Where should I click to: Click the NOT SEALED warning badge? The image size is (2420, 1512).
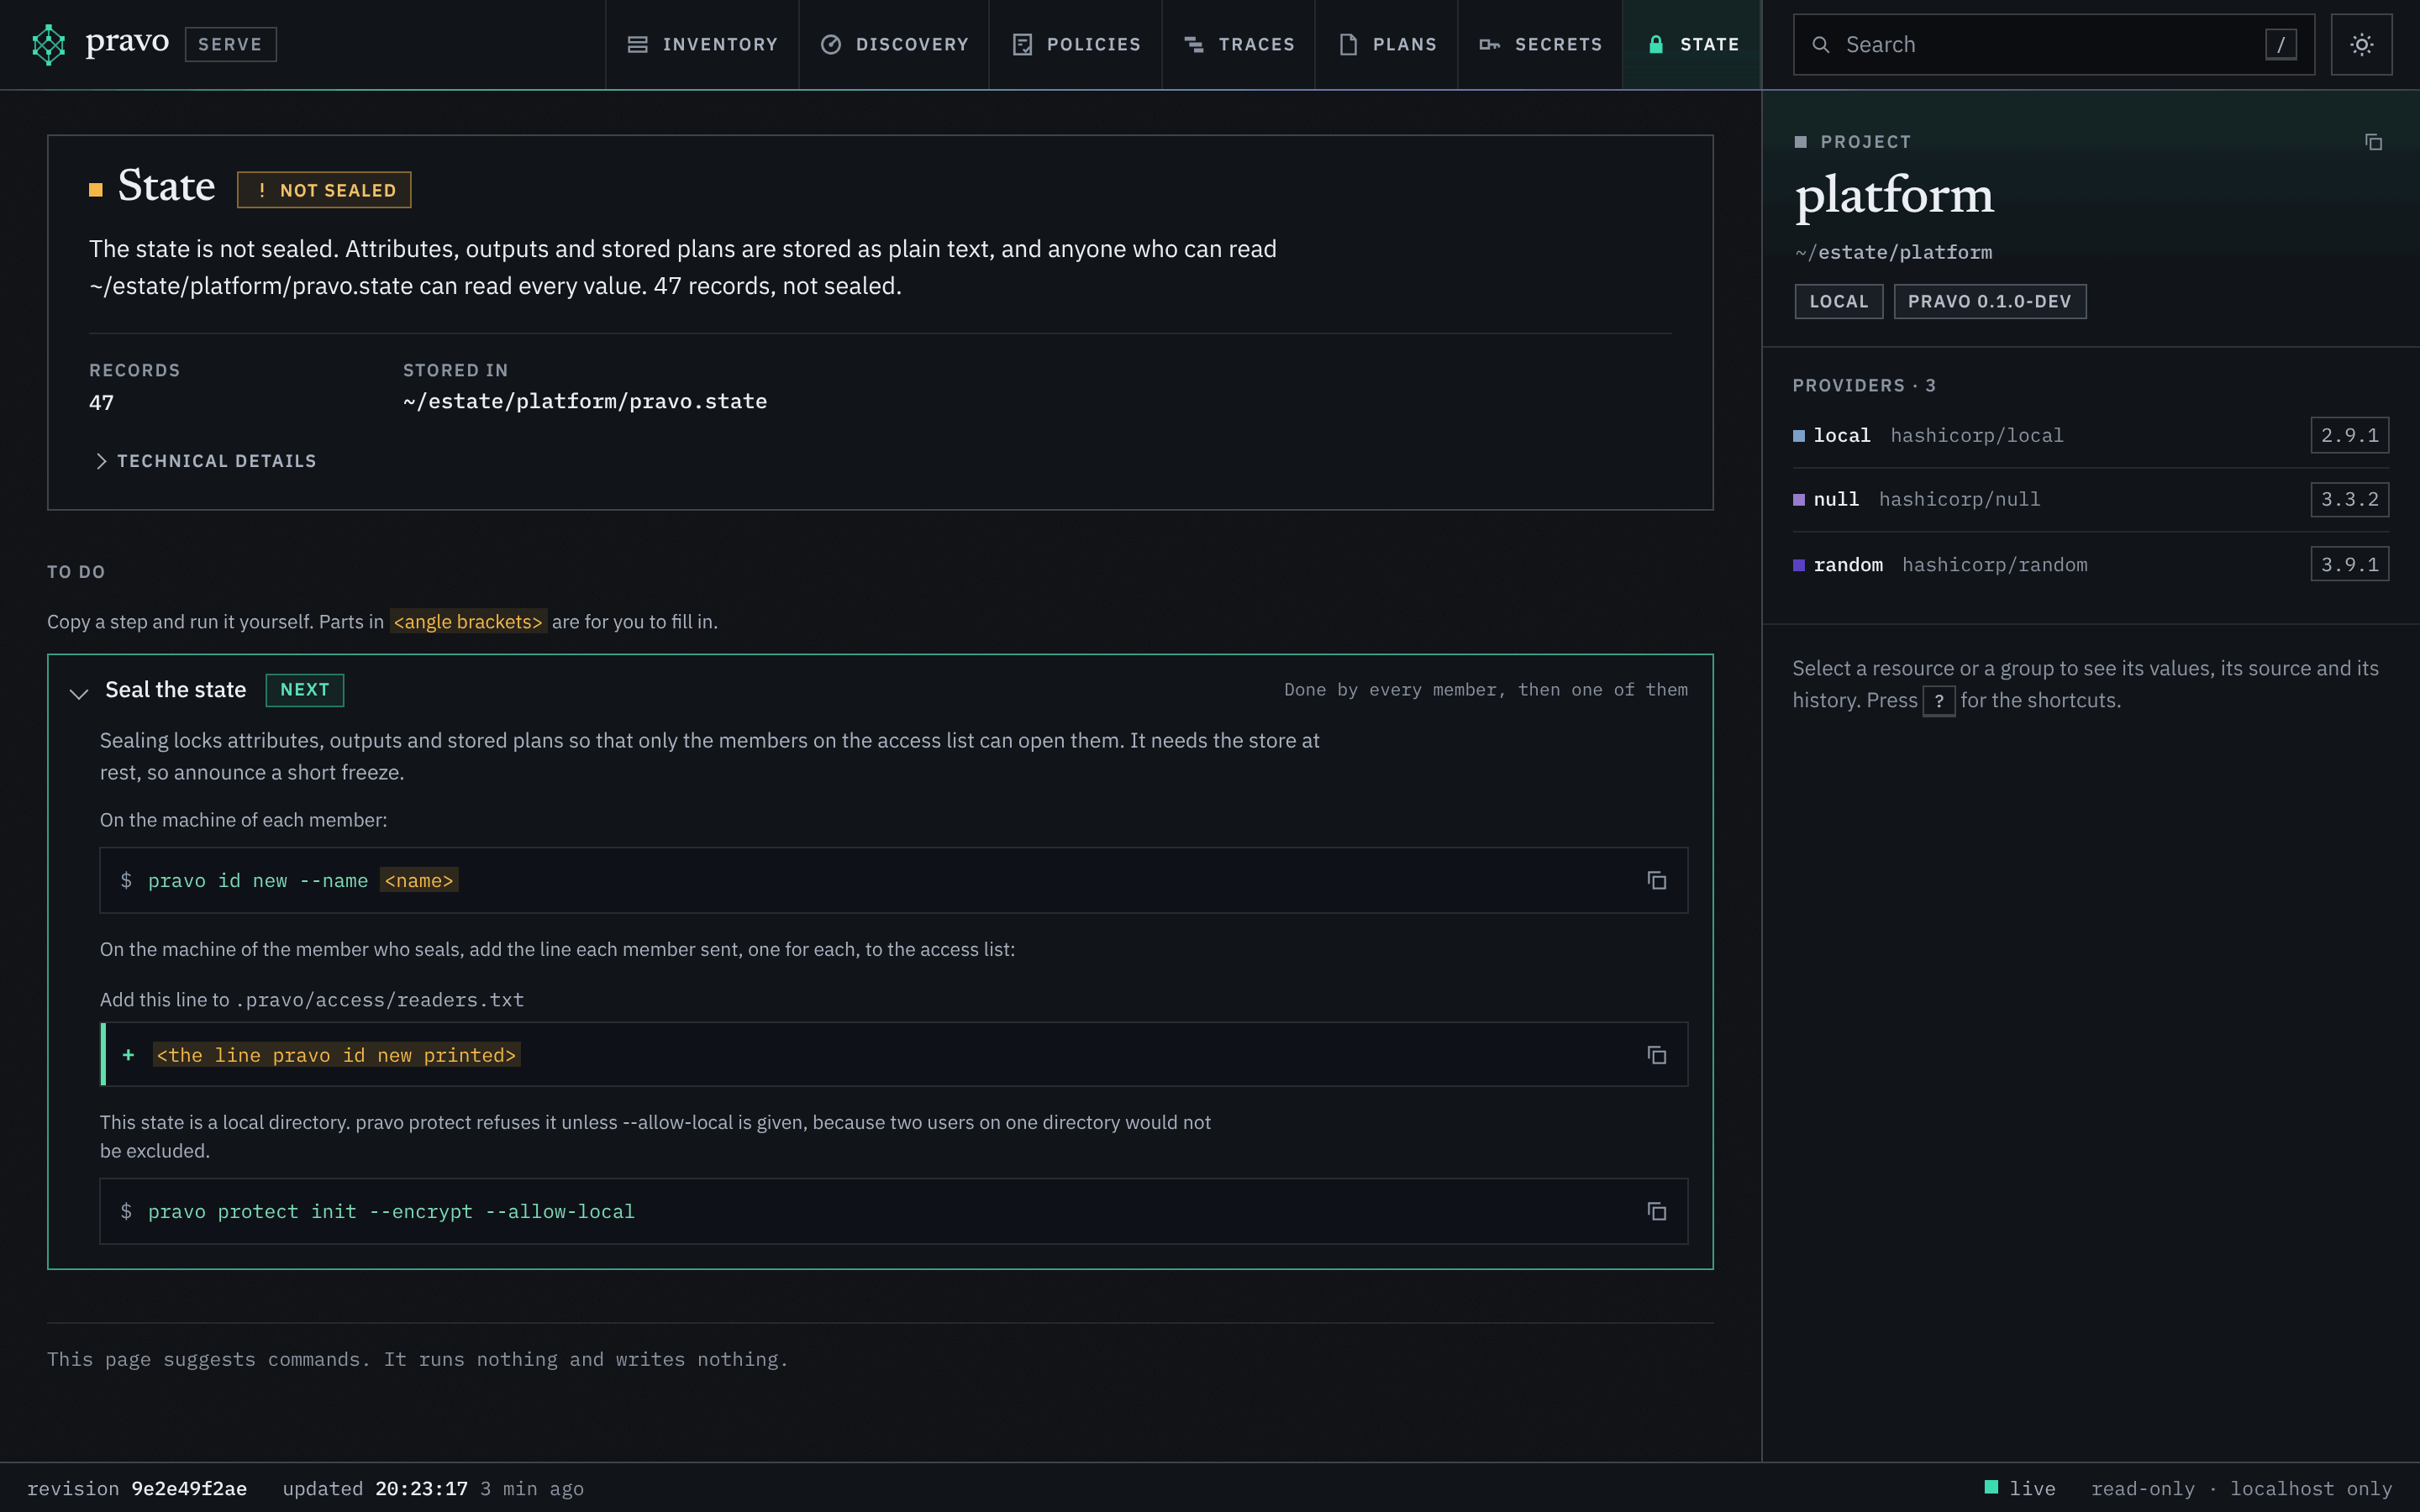324,190
